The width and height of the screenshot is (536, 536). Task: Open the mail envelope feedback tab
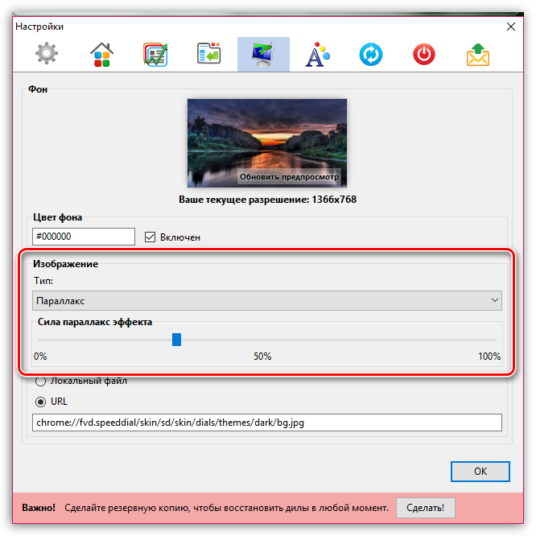(478, 54)
